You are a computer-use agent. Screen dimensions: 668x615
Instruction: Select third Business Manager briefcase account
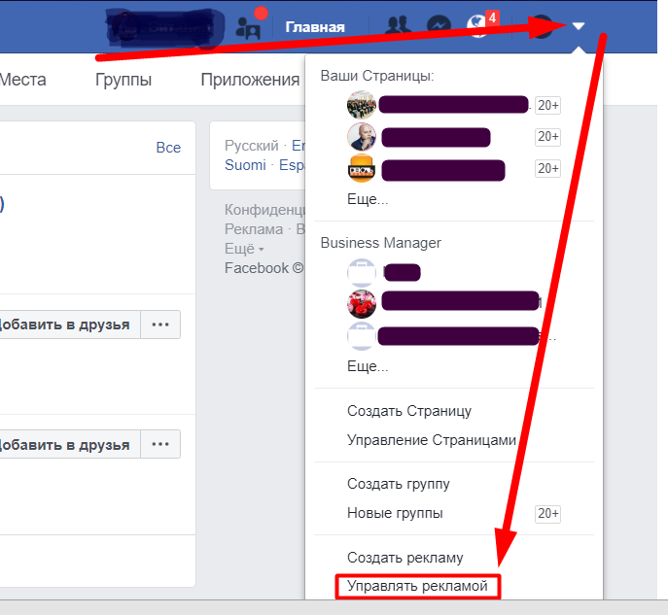tap(451, 336)
